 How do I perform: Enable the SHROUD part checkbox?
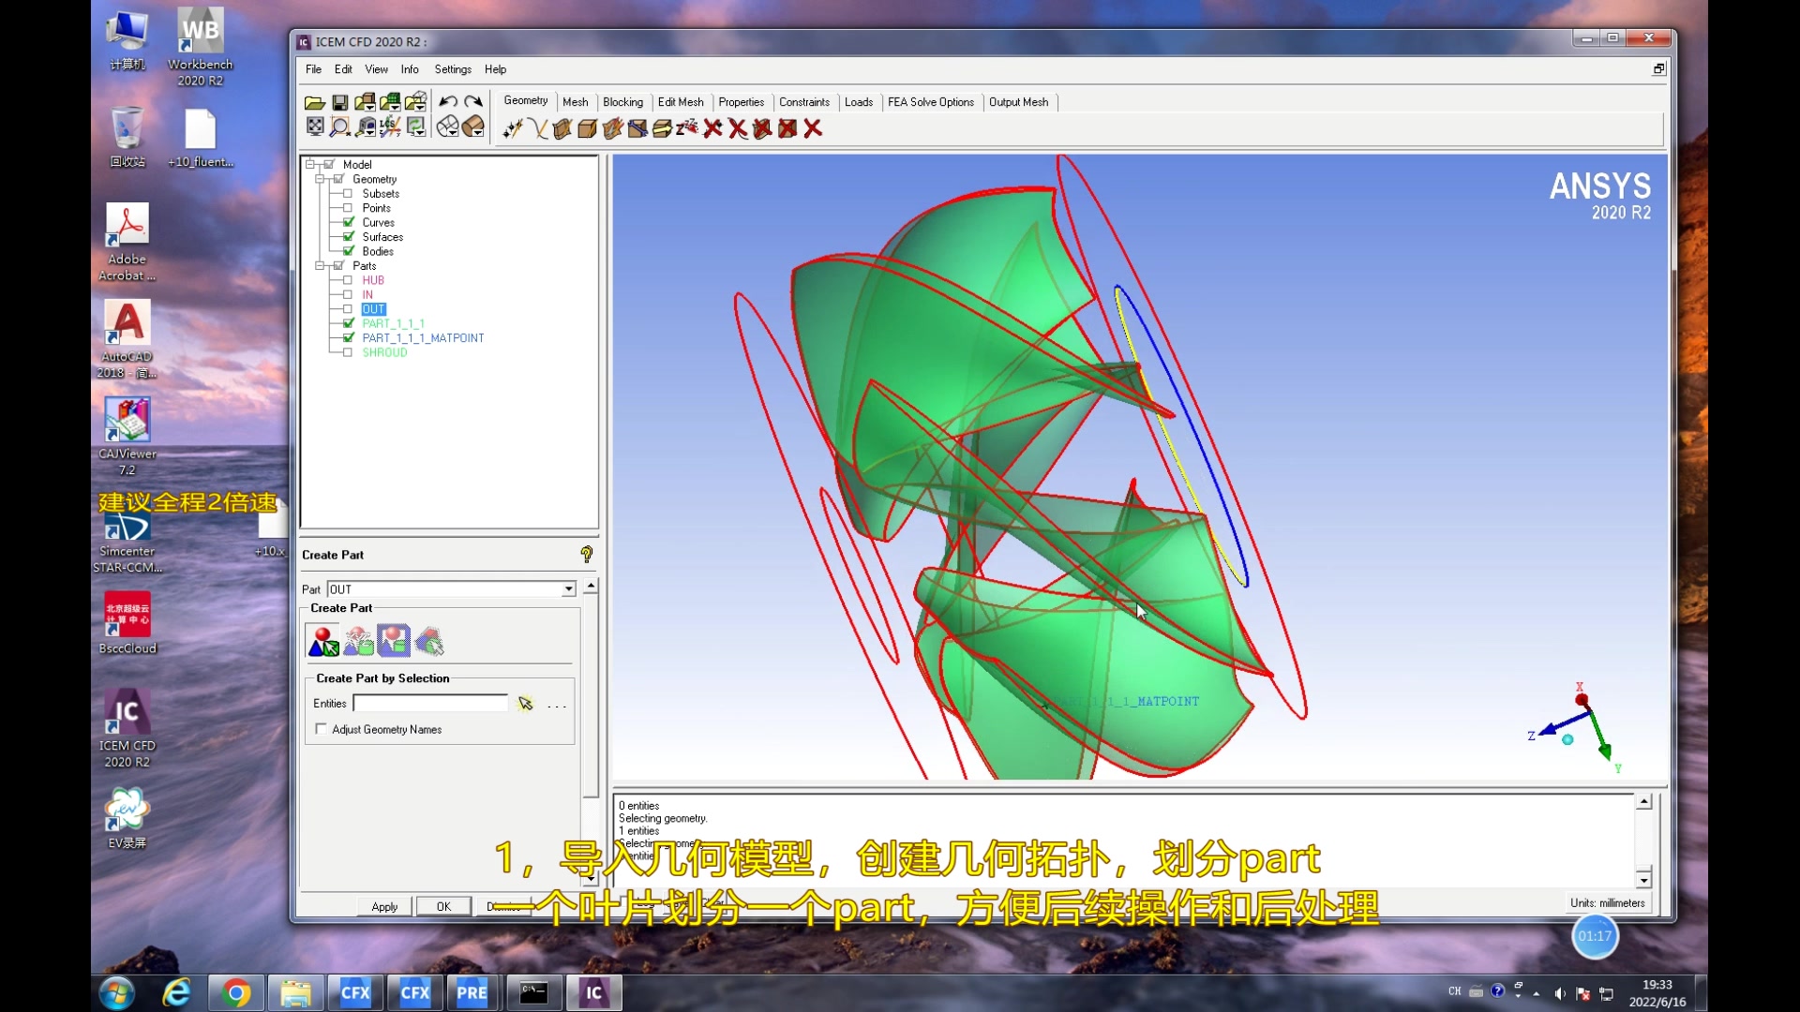(348, 352)
